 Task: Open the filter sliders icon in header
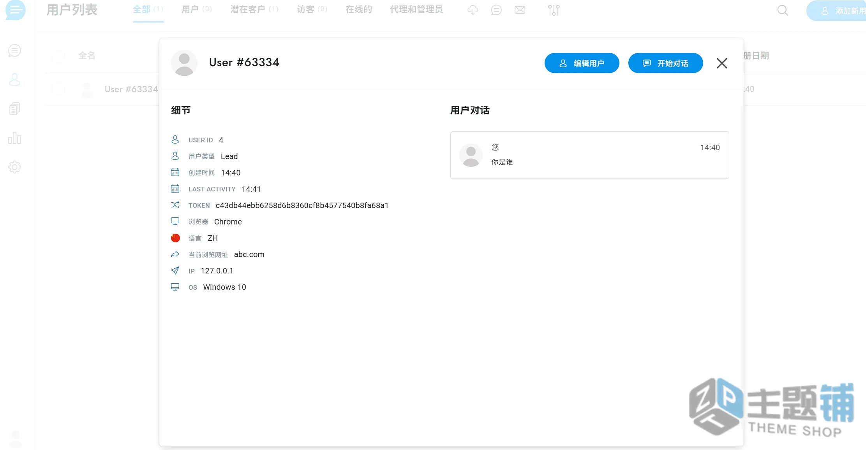tap(554, 10)
